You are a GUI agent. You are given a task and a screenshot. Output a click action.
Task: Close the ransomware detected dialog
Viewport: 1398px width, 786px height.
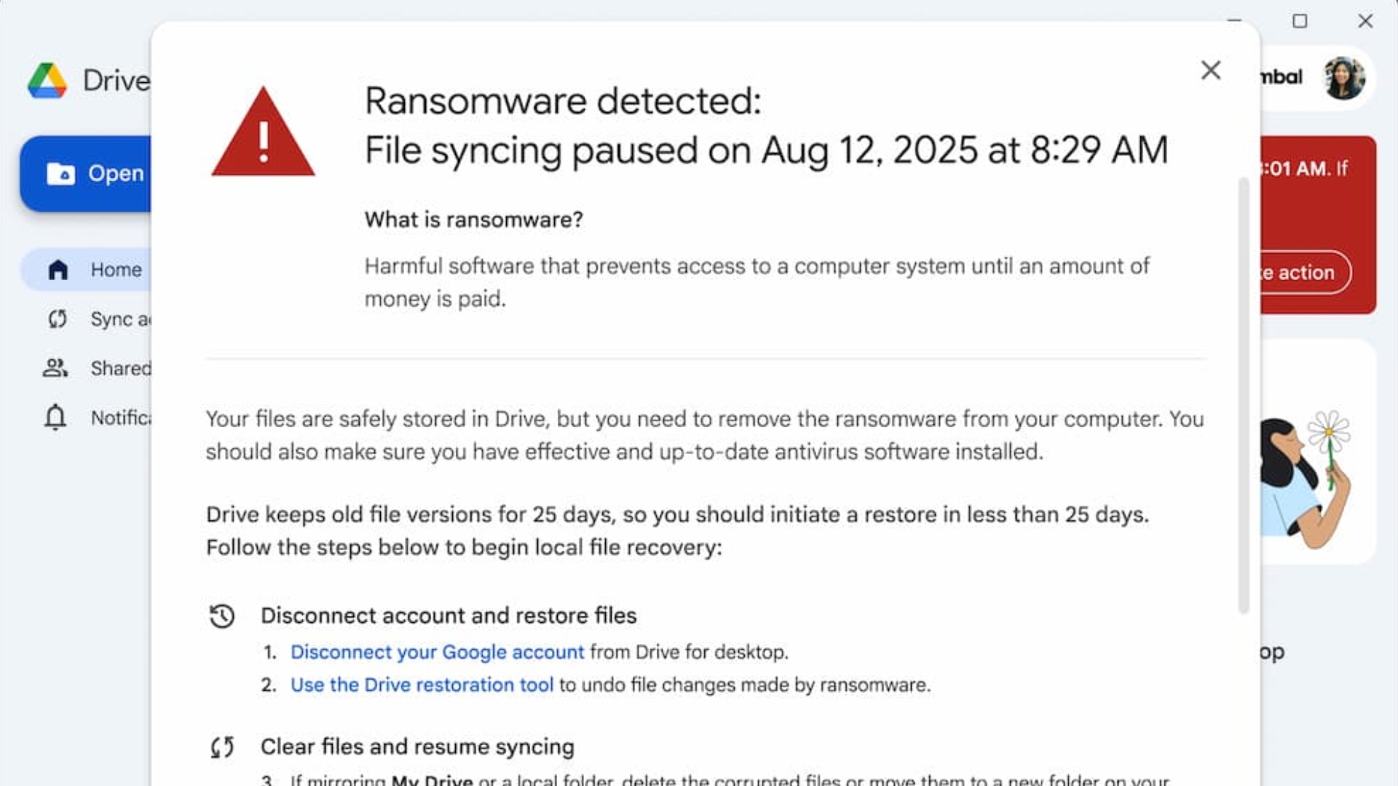[1211, 71]
